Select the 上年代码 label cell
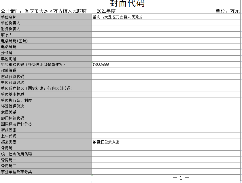Screen dimensions: 242x183 click(x=46, y=136)
